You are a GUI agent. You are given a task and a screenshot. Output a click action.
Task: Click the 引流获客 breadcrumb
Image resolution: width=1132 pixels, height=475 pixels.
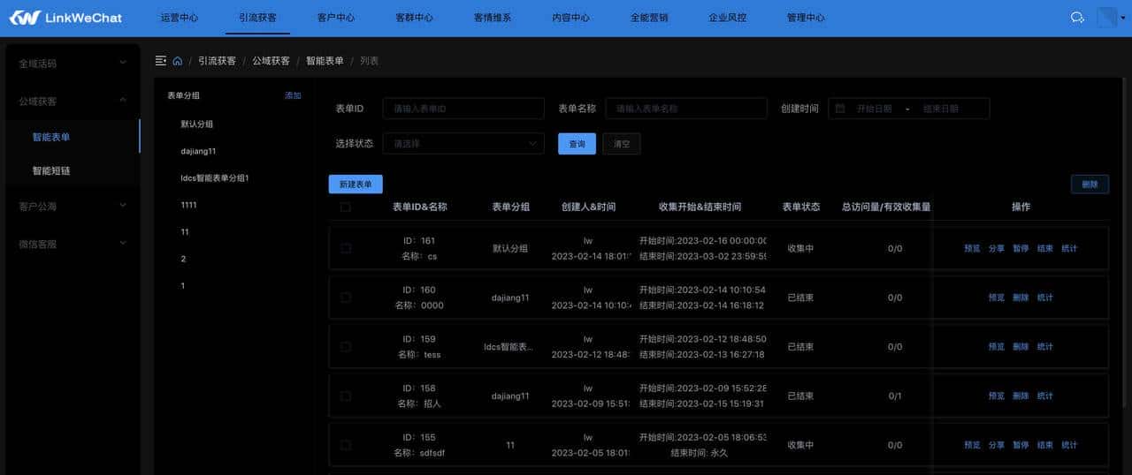point(217,61)
